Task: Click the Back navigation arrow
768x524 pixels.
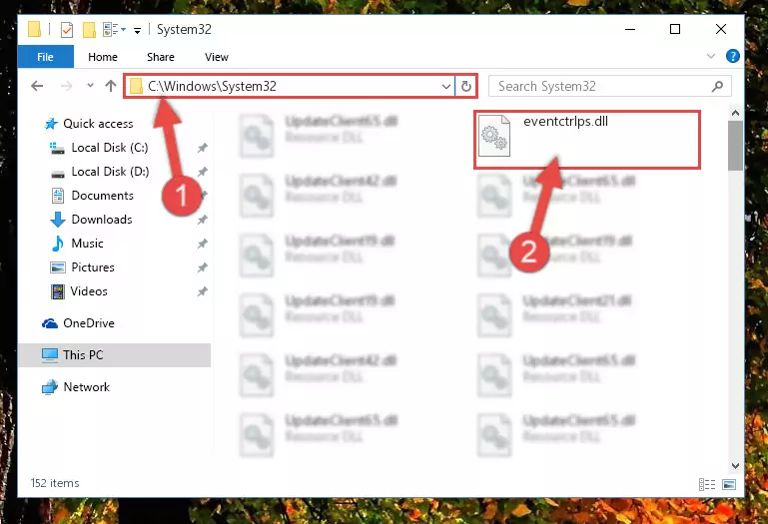Action: pos(37,86)
